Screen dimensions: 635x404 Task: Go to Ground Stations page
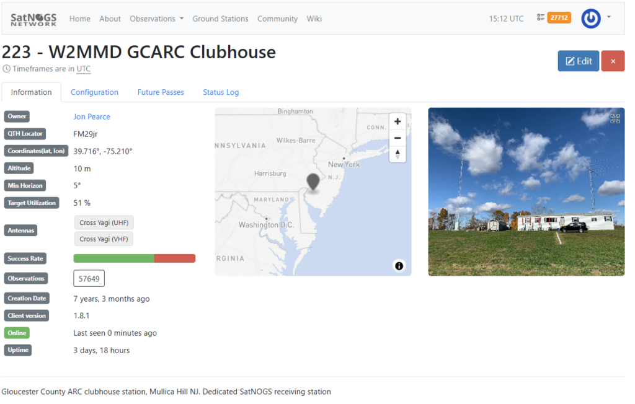click(220, 19)
